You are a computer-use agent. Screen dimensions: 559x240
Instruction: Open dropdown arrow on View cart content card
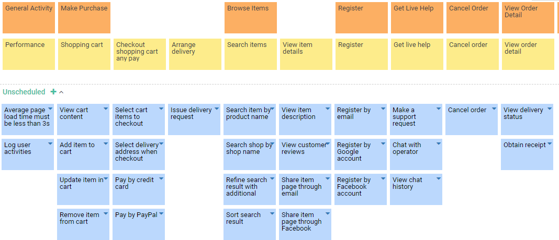pyautogui.click(x=106, y=109)
